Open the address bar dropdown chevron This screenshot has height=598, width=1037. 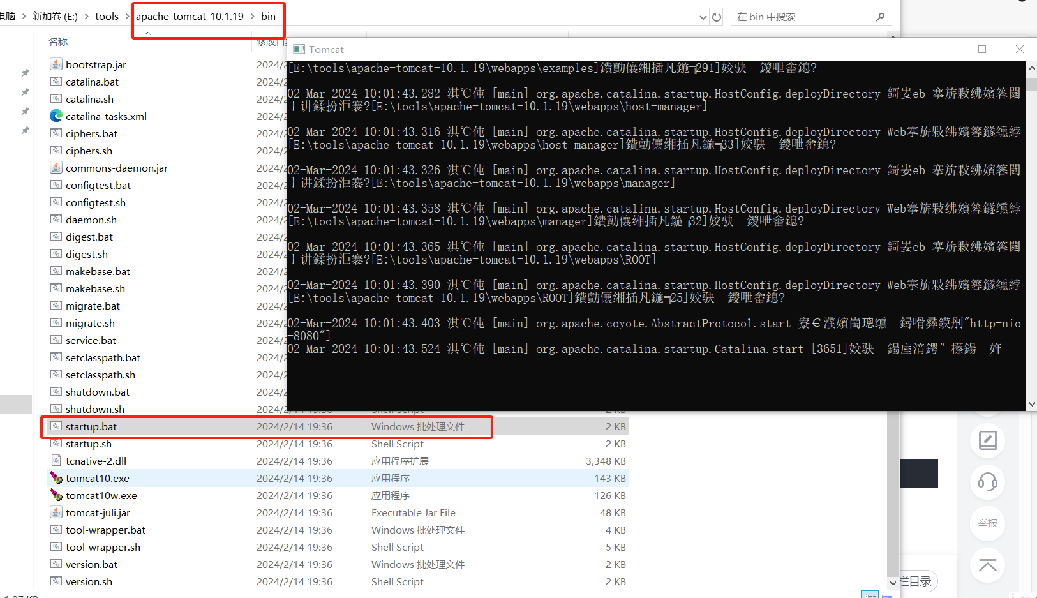[703, 17]
